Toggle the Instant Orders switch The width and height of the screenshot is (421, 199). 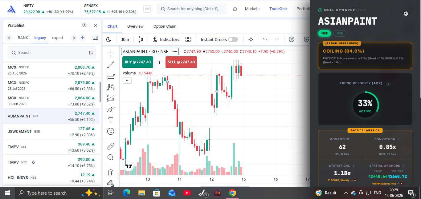tap(233, 39)
